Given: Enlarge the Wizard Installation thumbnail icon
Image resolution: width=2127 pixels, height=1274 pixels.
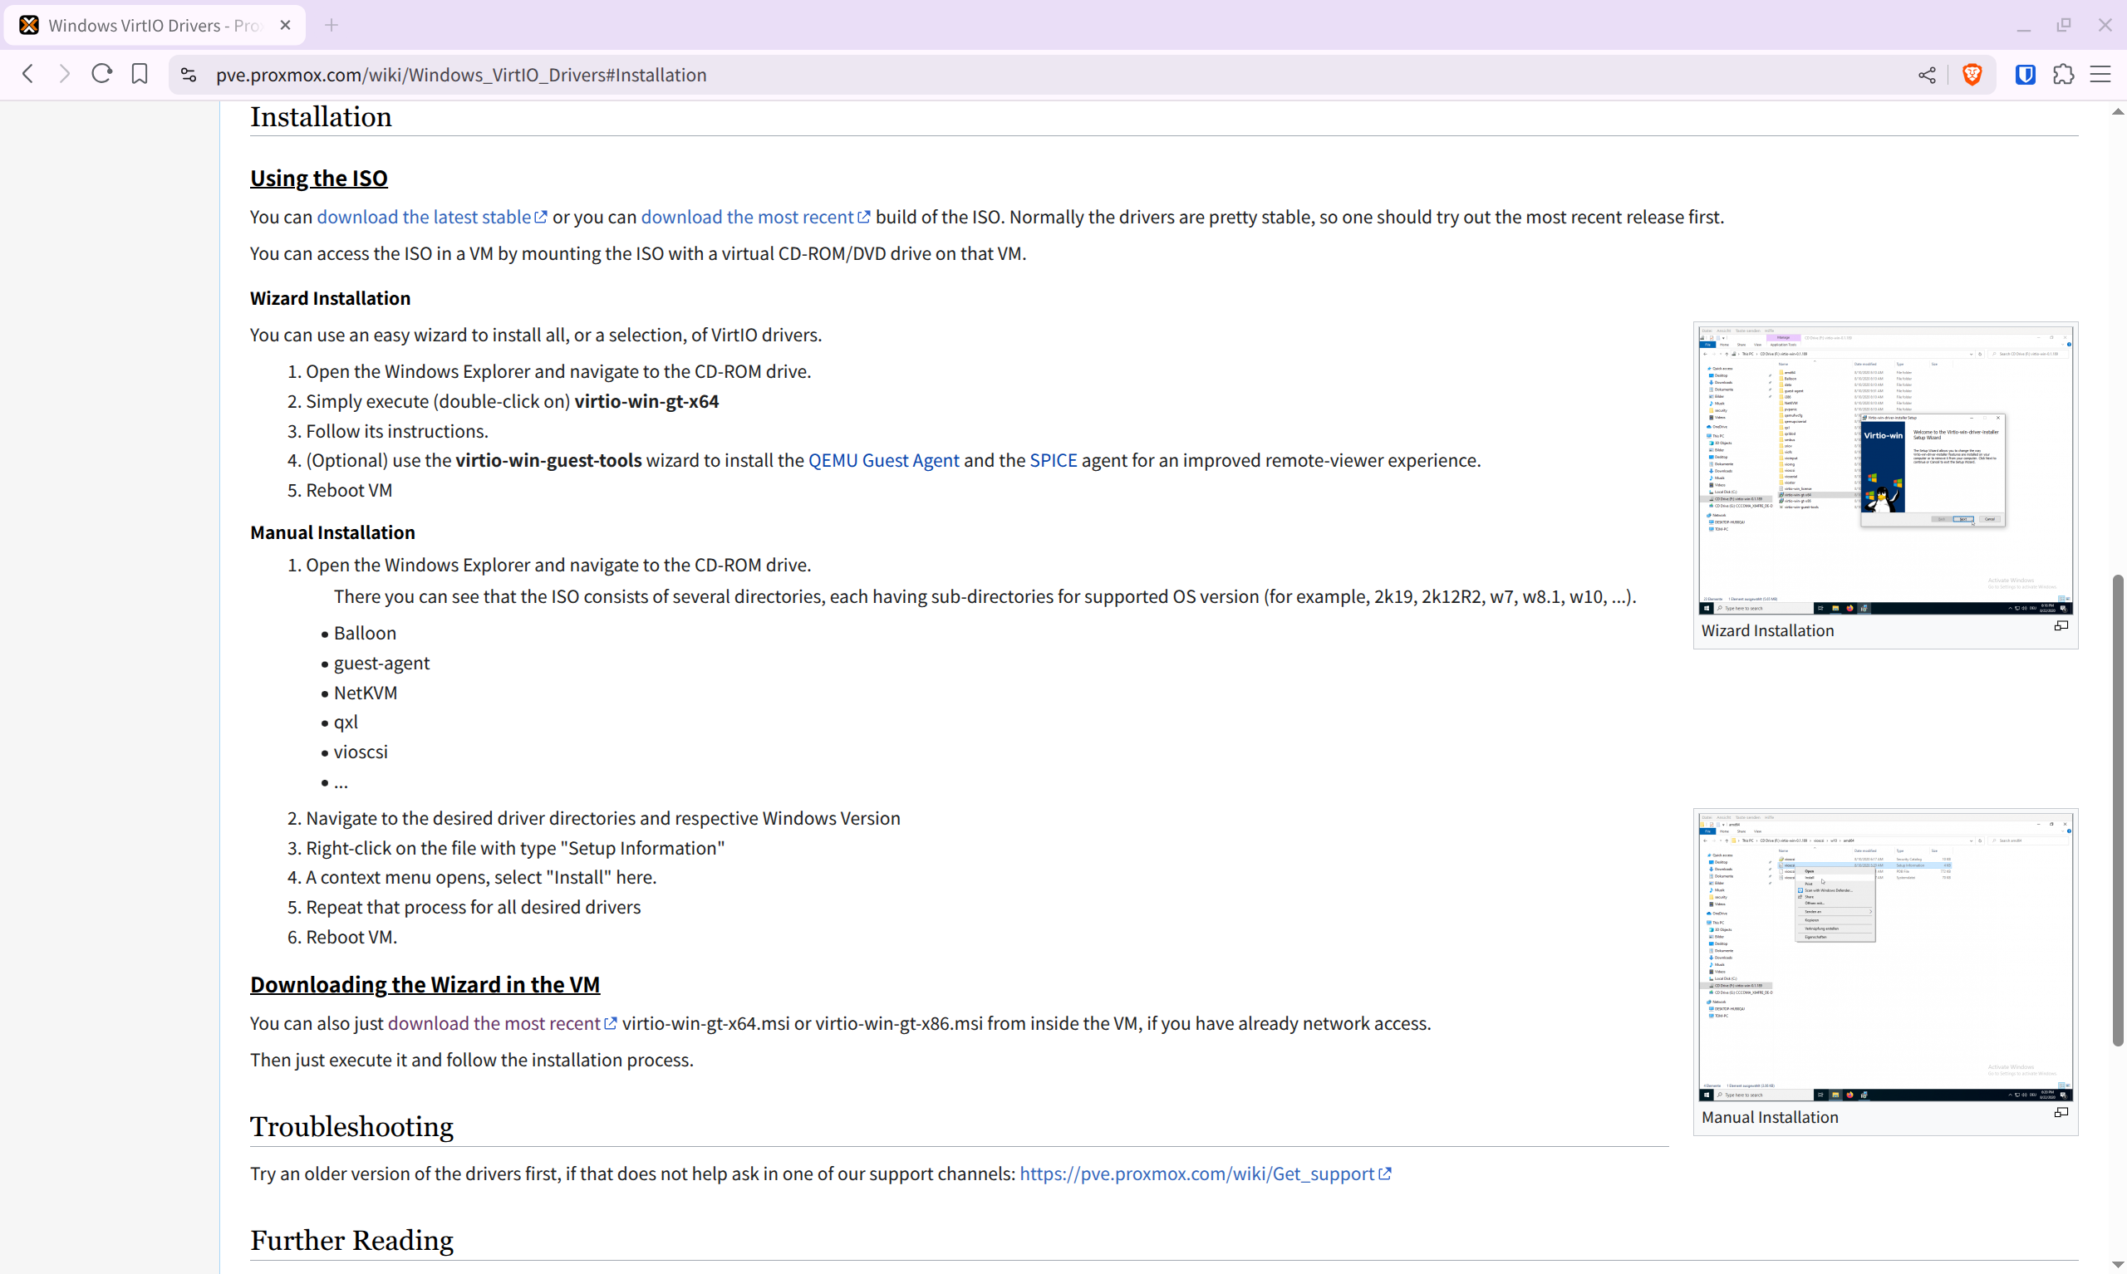Looking at the screenshot, I should (2061, 627).
